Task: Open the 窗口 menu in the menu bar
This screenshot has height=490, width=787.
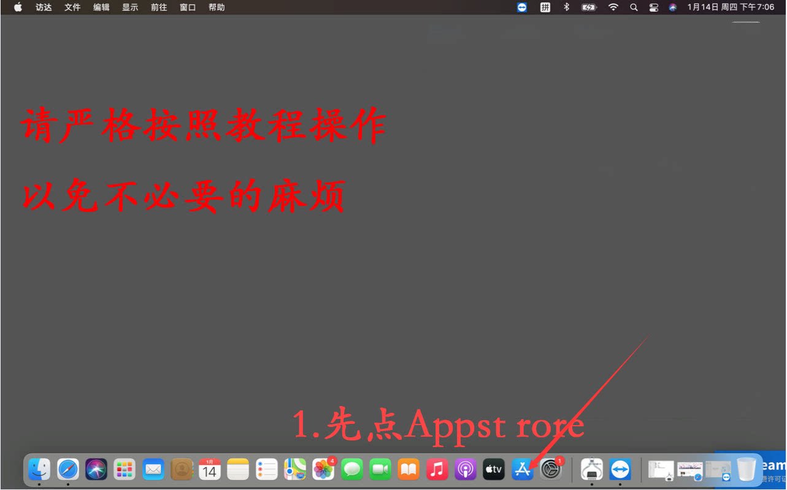Action: click(187, 7)
